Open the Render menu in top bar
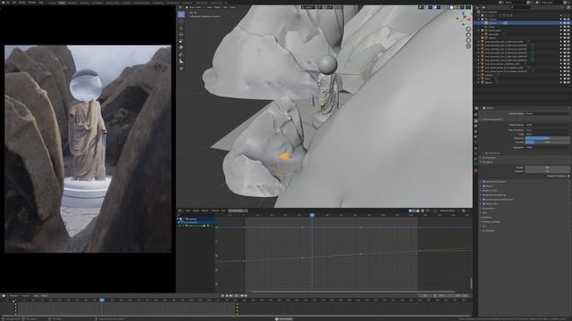Screen dimensions: 572x321 tap(21, 2)
